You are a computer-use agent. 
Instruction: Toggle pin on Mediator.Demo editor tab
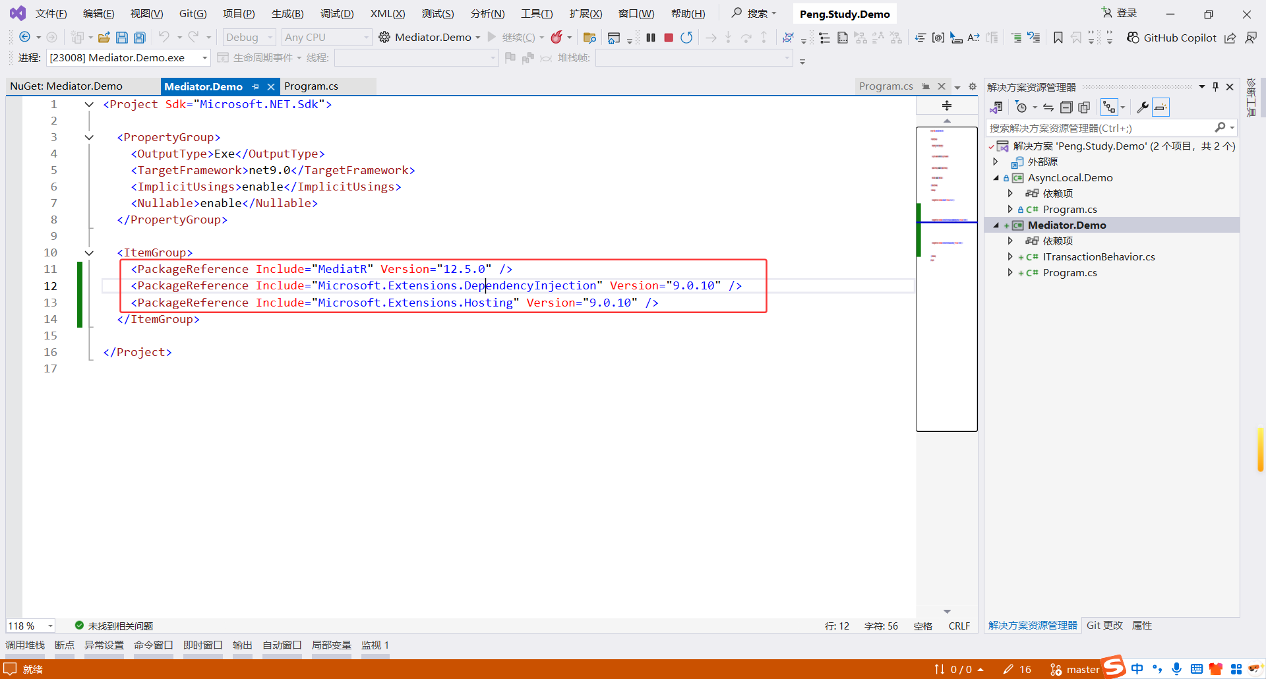[x=256, y=86]
